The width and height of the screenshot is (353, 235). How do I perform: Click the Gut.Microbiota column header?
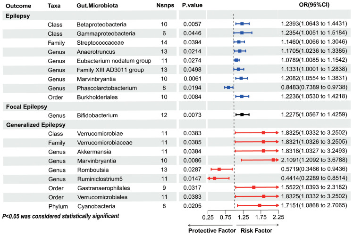click(x=97, y=5)
